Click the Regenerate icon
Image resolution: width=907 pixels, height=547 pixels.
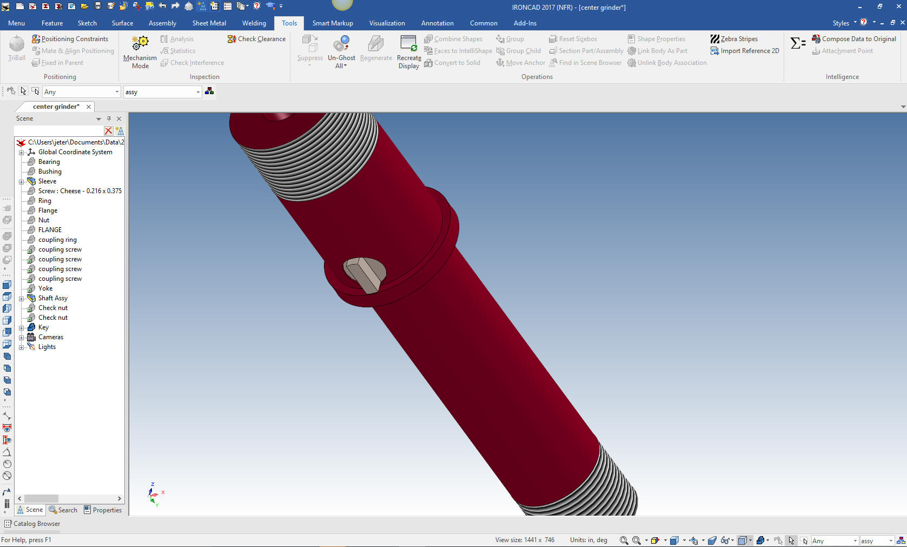375,43
